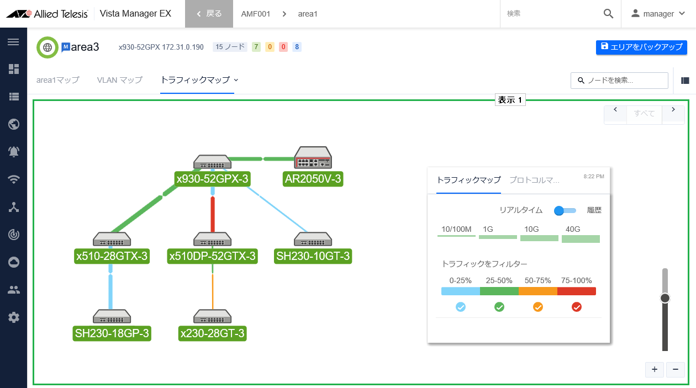Select the トラフィックマップ panel tab

(468, 180)
